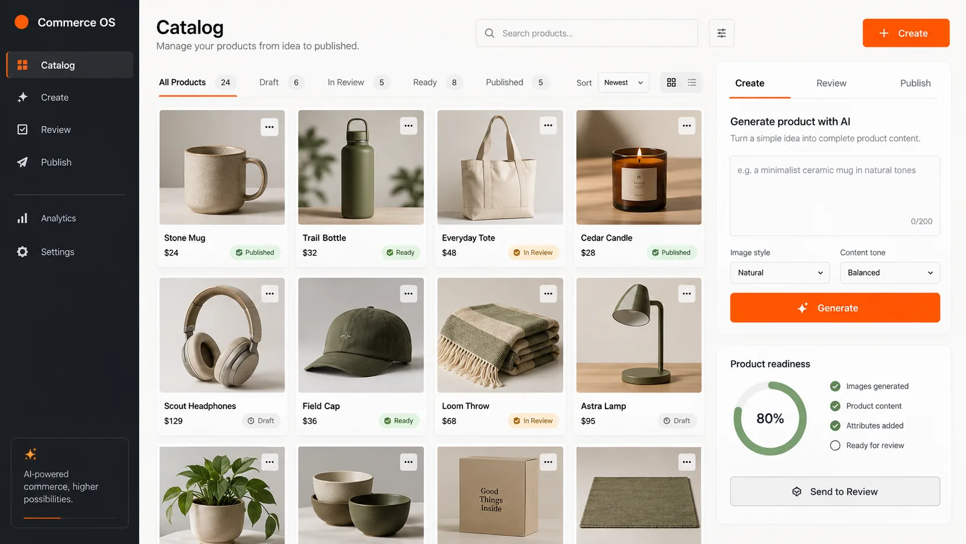Expand the Image style Natural dropdown

point(780,272)
